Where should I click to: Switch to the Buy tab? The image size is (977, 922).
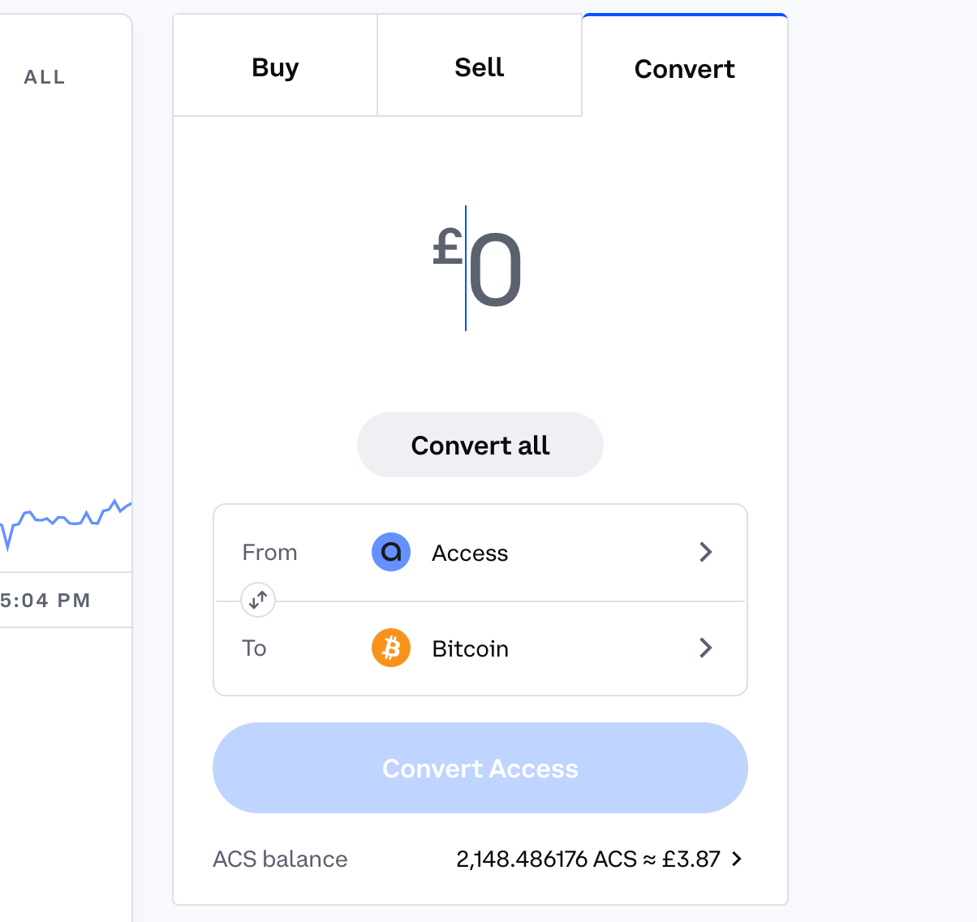click(275, 67)
